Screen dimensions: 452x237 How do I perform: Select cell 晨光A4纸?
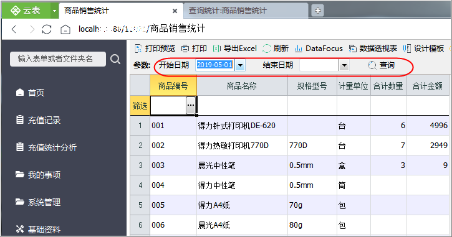(x=242, y=225)
